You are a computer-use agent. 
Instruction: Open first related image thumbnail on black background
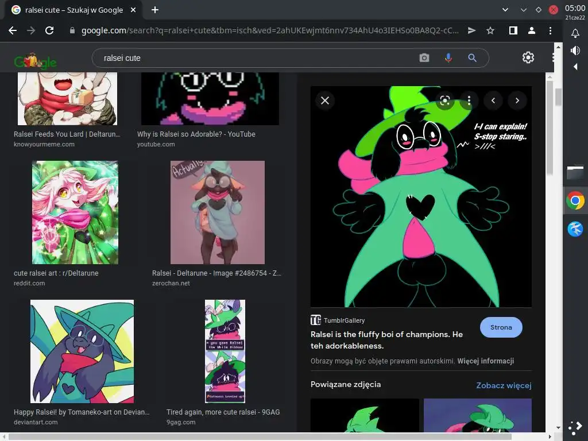pos(365,416)
